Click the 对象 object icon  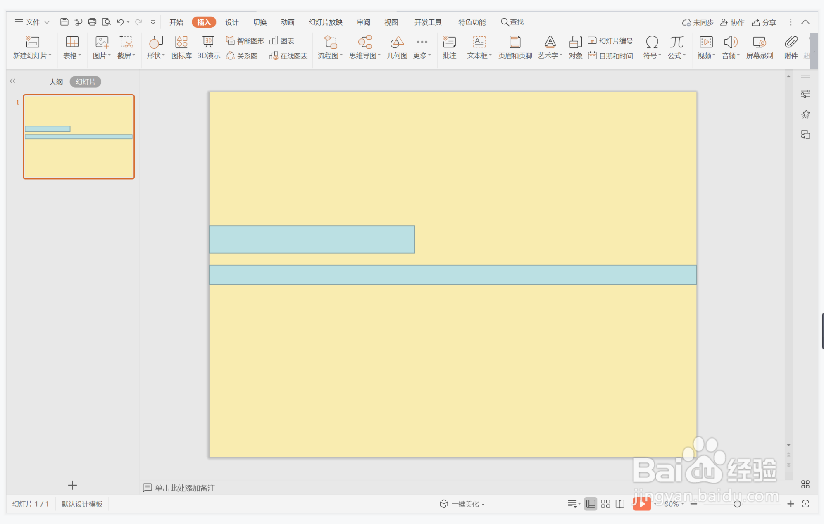[x=575, y=47]
